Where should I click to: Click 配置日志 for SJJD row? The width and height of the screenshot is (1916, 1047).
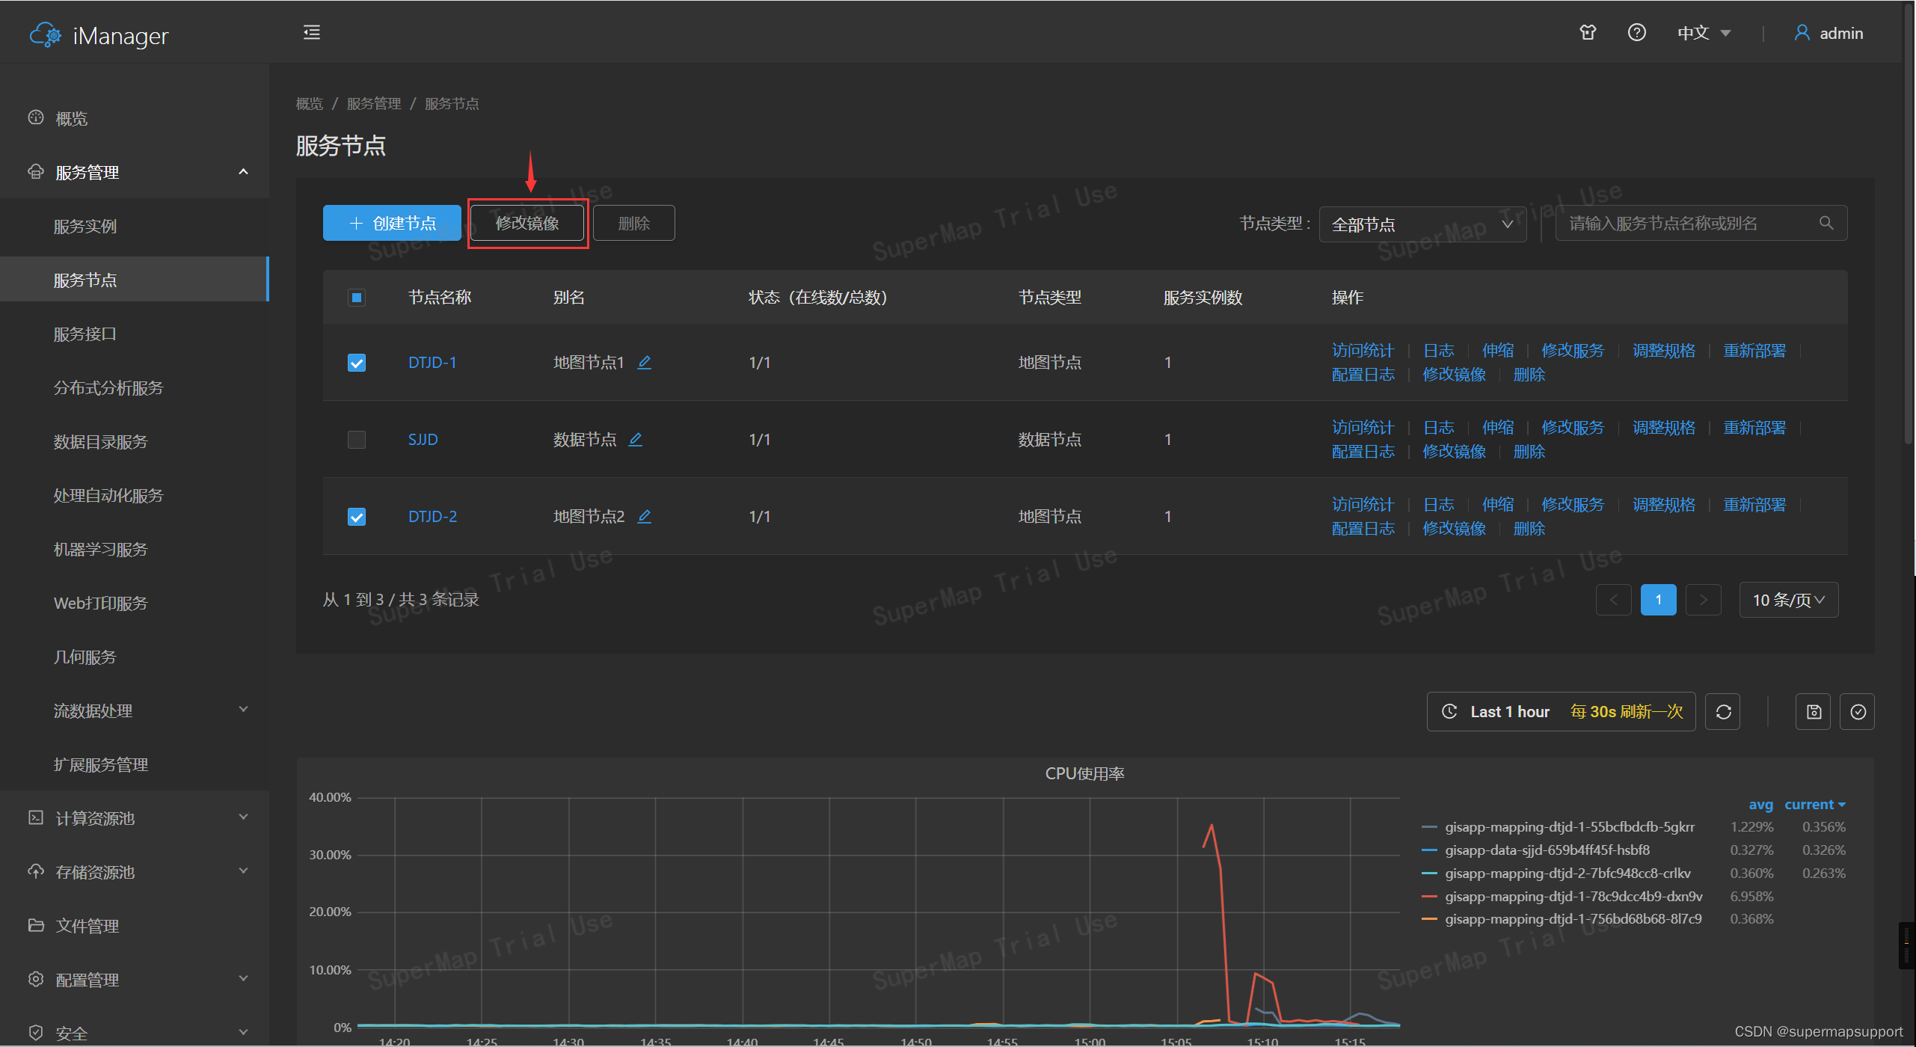[x=1363, y=452]
